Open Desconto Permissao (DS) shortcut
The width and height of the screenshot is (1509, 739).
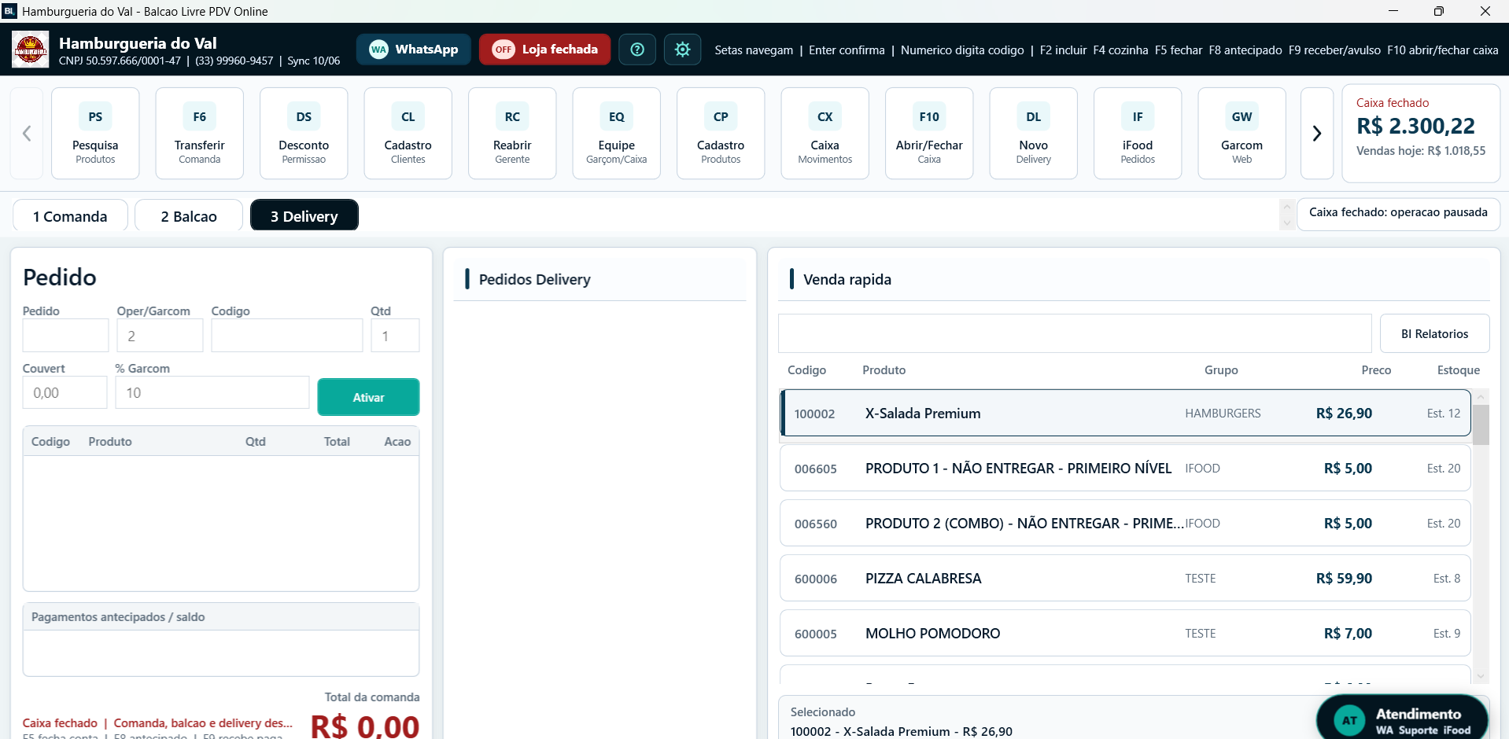[x=304, y=134]
